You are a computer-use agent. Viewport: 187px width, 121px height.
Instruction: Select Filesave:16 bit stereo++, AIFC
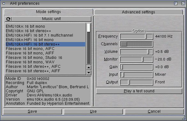(x=45, y=66)
